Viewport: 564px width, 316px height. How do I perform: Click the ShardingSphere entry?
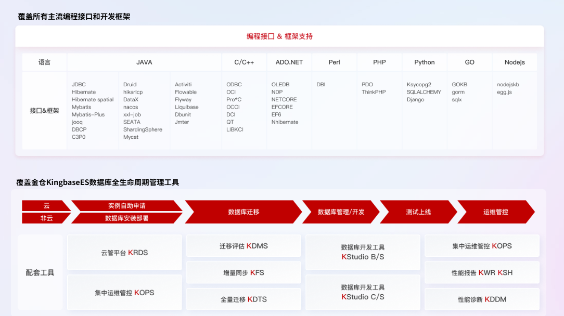click(x=143, y=129)
